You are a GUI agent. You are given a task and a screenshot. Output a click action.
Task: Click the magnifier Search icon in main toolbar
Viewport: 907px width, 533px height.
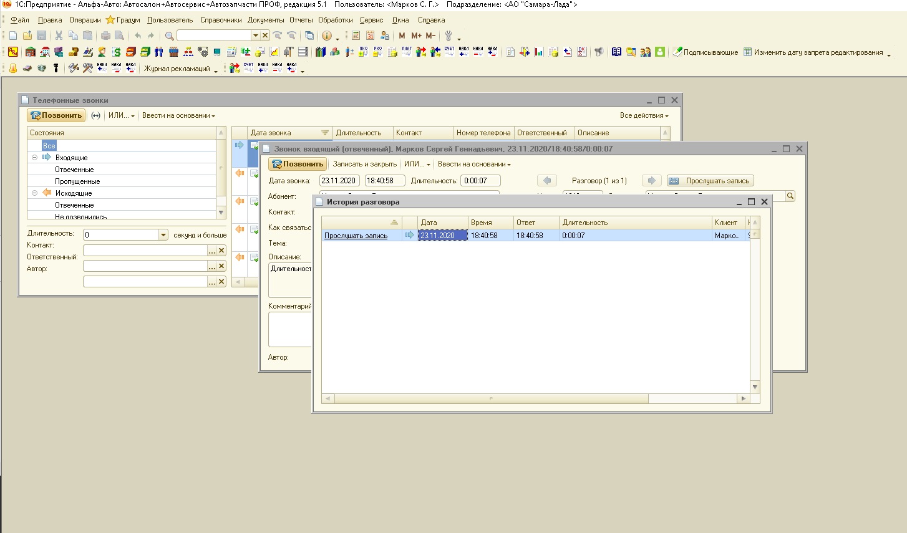tap(169, 36)
